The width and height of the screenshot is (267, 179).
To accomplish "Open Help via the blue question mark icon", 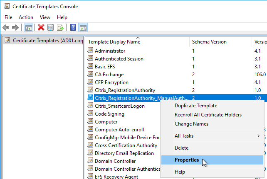I will (x=73, y=27).
